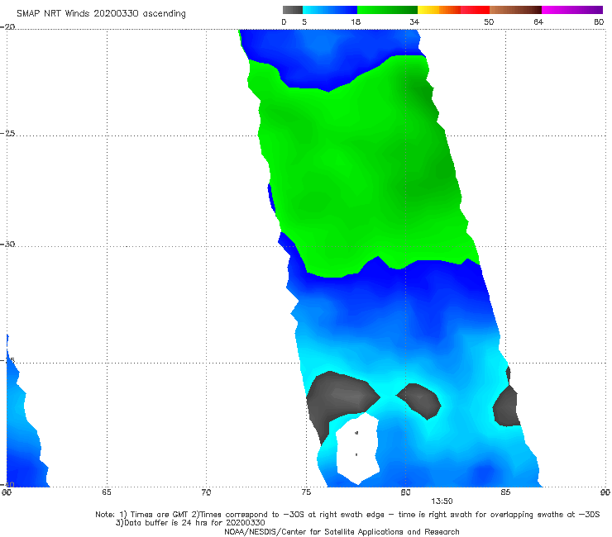
Task: Click the color bar label '18'
Action: (x=356, y=21)
